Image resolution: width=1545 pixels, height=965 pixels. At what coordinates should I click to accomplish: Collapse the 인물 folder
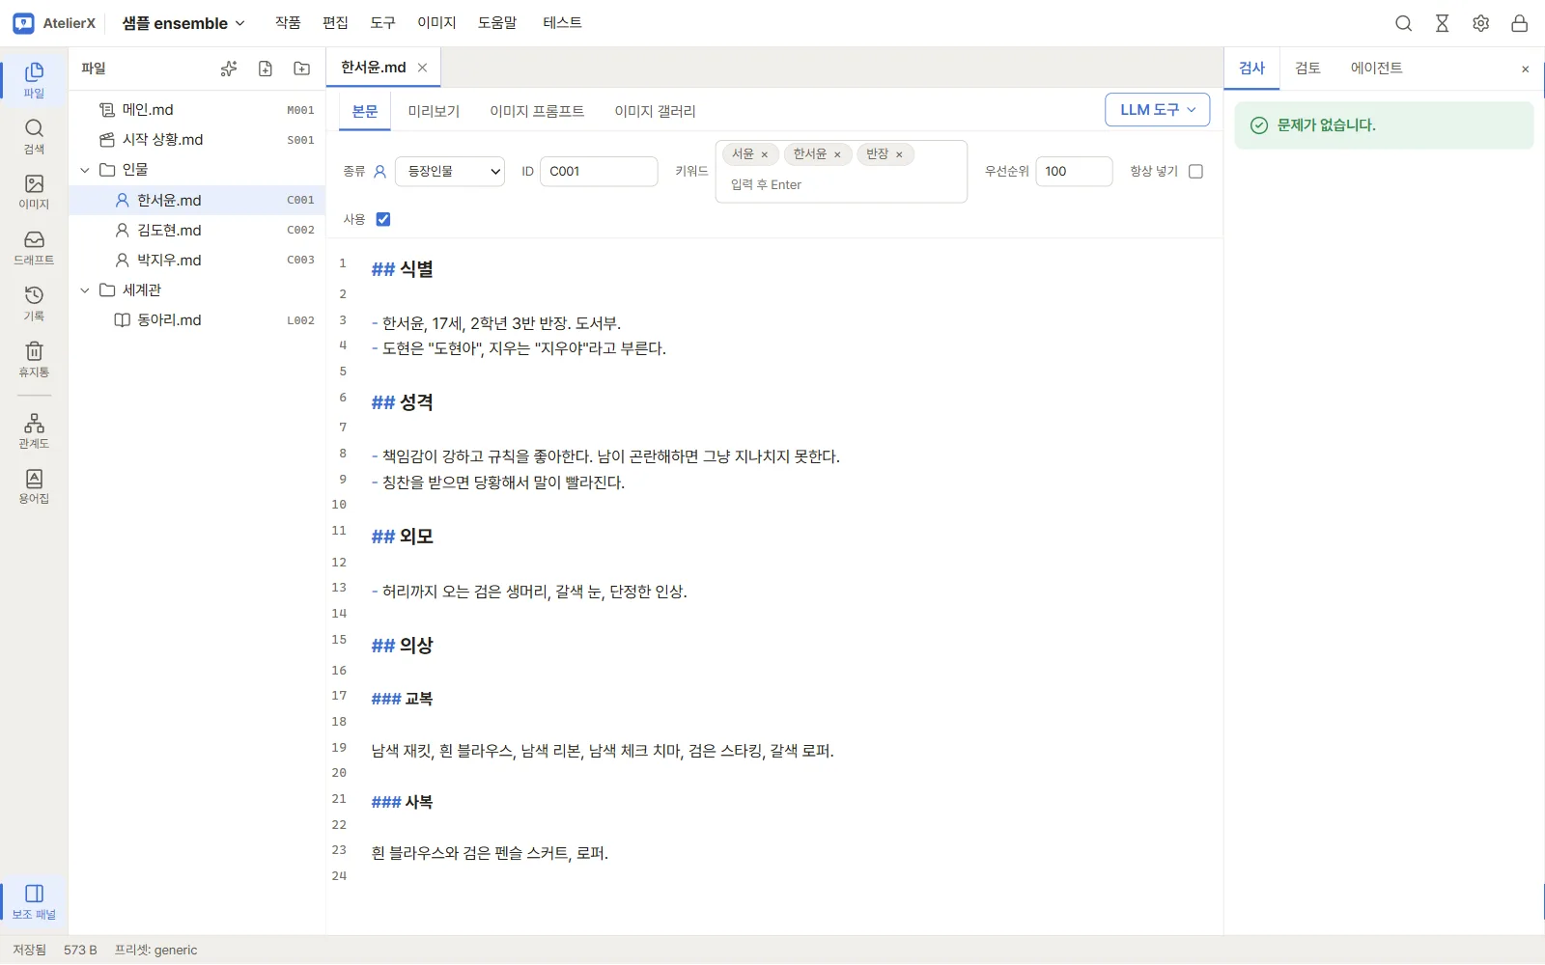[85, 170]
